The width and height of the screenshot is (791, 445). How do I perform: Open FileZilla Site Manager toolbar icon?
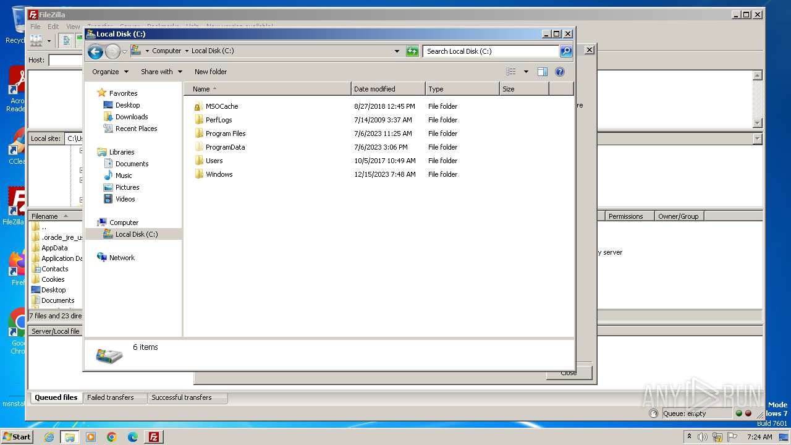(x=36, y=41)
